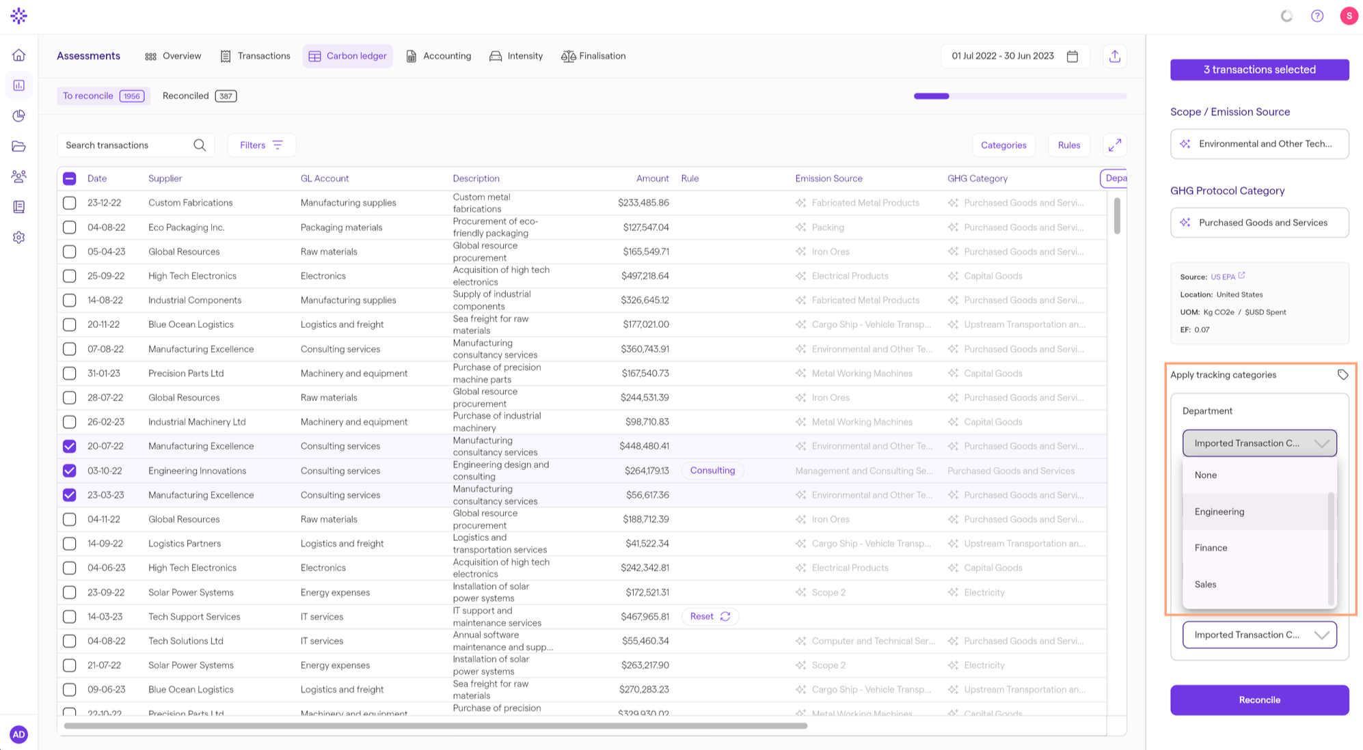Choose Sales in Department list
This screenshot has height=750, width=1363.
(1256, 584)
